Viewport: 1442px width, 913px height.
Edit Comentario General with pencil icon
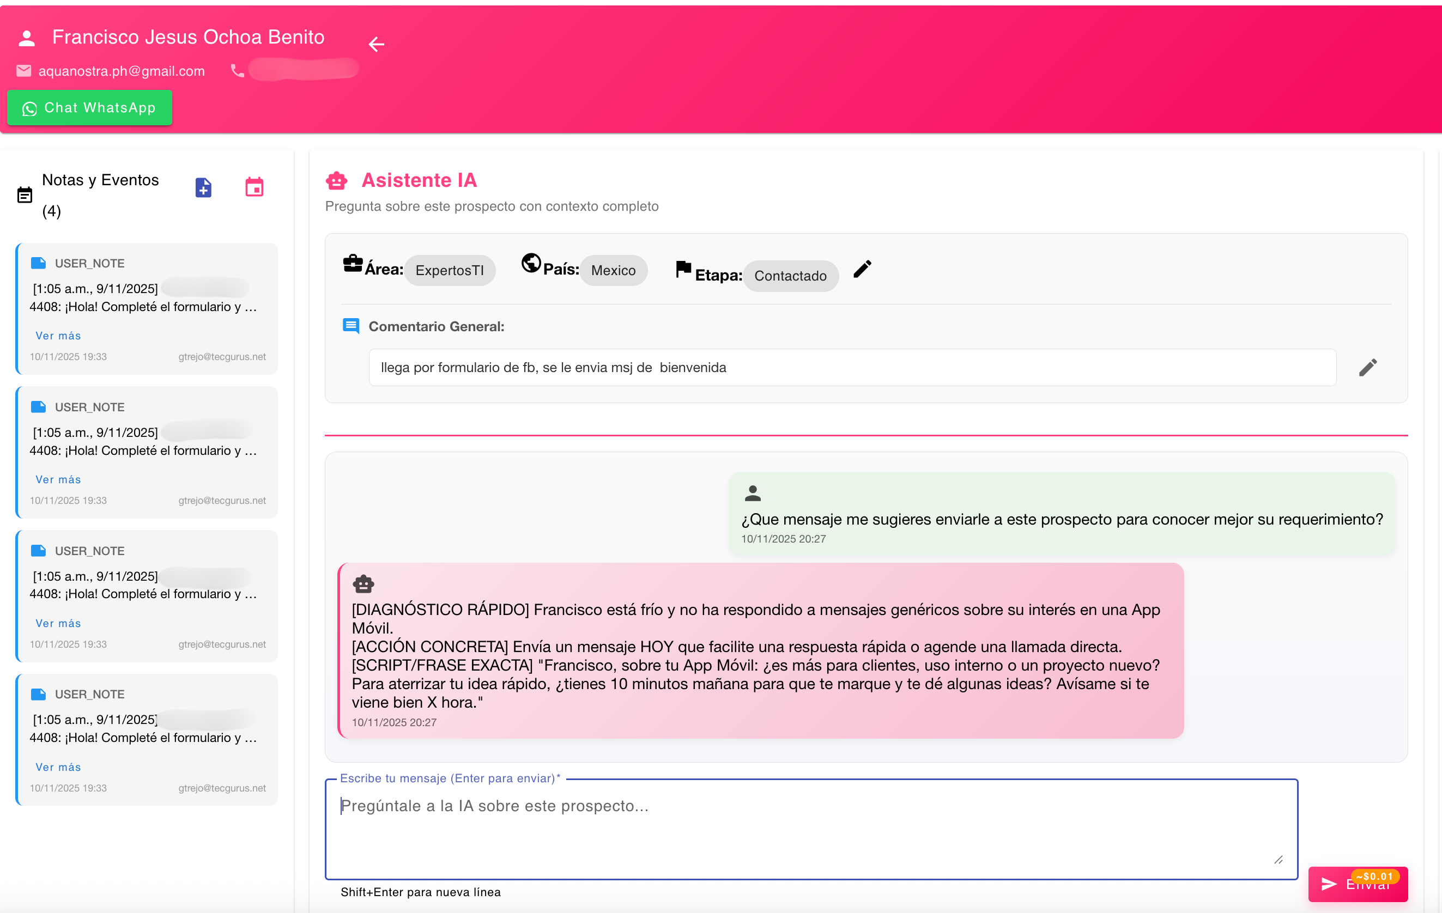tap(1367, 367)
